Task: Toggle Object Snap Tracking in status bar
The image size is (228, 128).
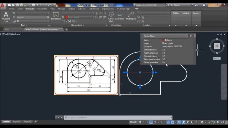Action: pyautogui.click(x=168, y=122)
